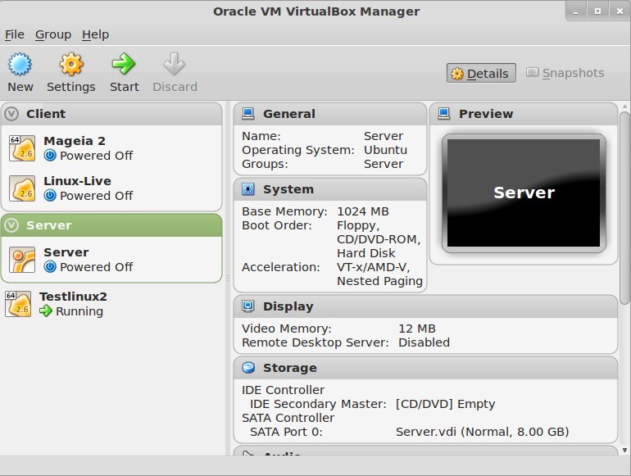Screen dimensions: 631x476
Task: Switch to the Details view
Action: pyautogui.click(x=481, y=73)
